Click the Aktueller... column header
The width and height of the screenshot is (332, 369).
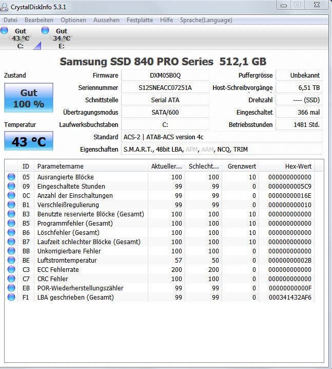167,167
